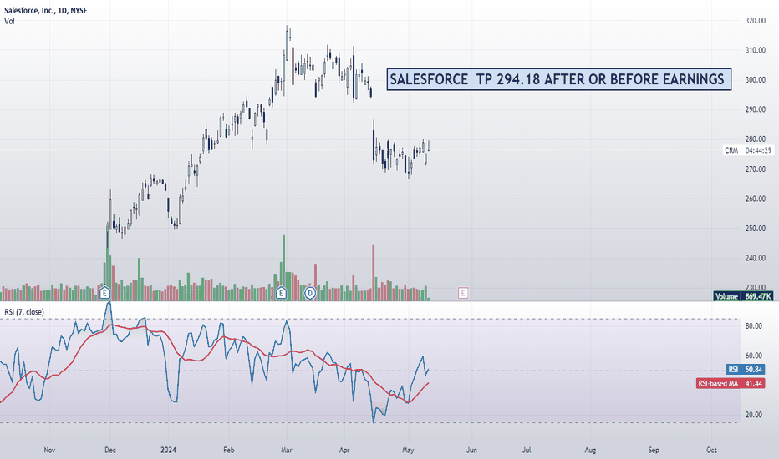Click the Volume label tag
Screen dimensions: 779x459
[x=727, y=296]
